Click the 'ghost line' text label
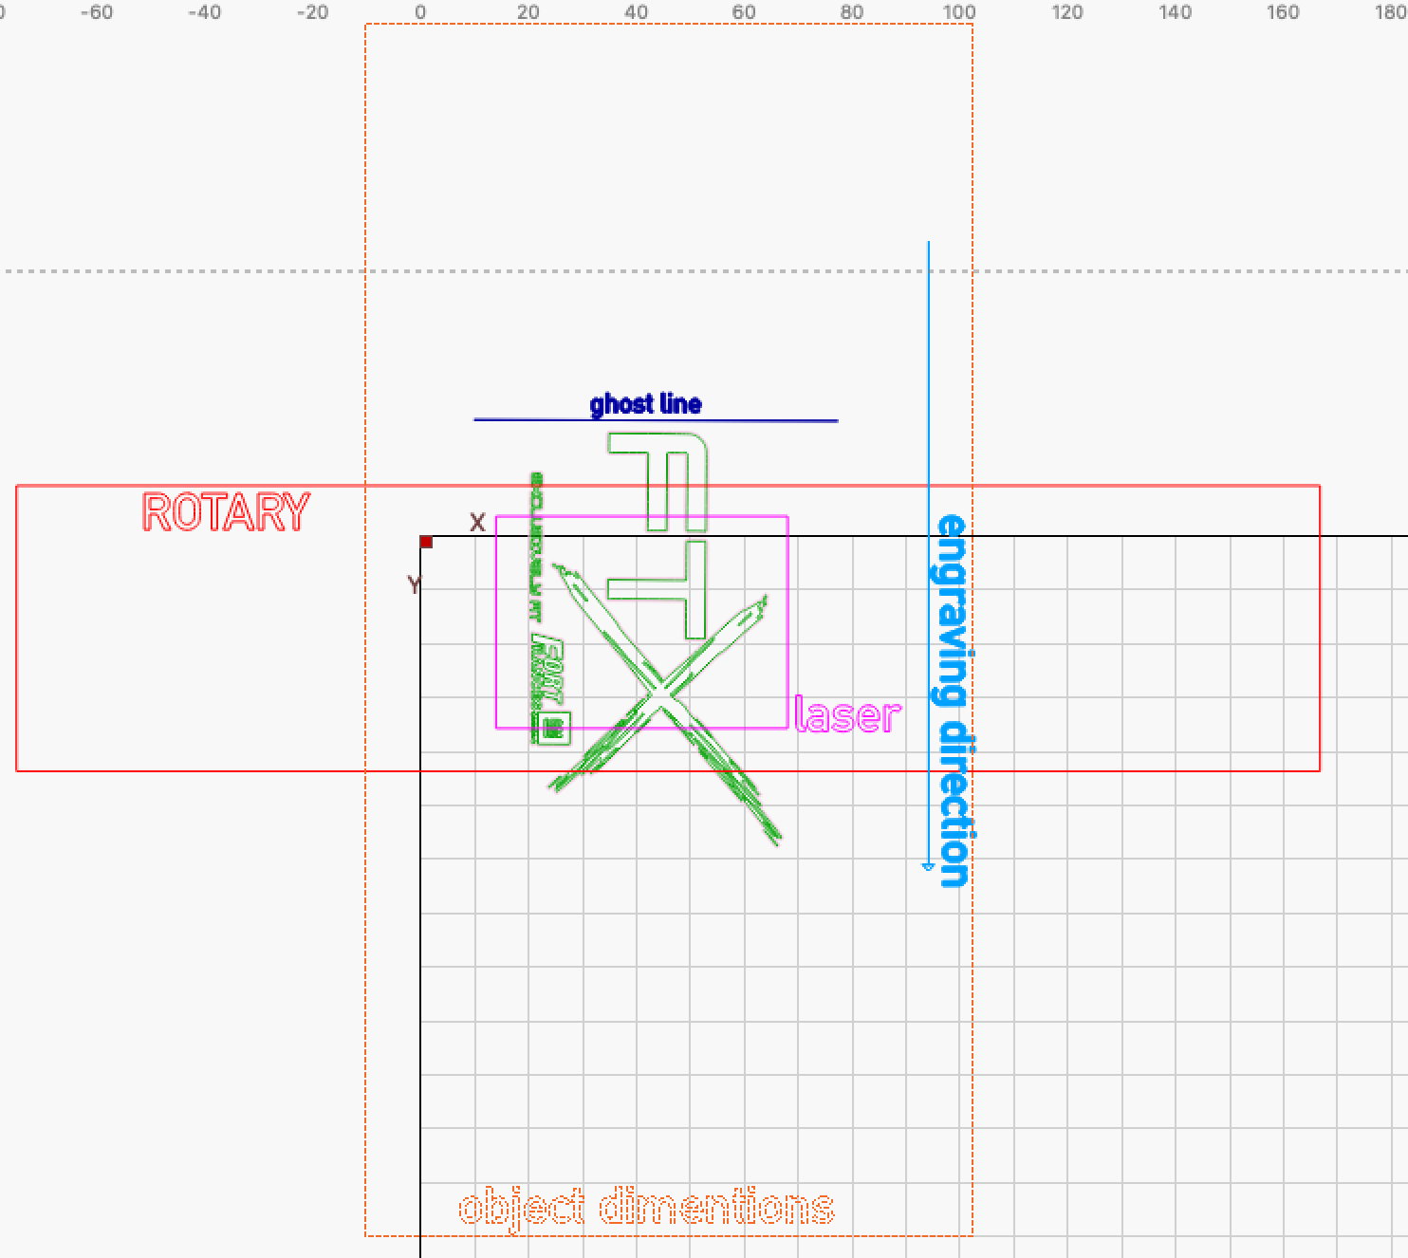This screenshot has width=1408, height=1258. point(645,404)
